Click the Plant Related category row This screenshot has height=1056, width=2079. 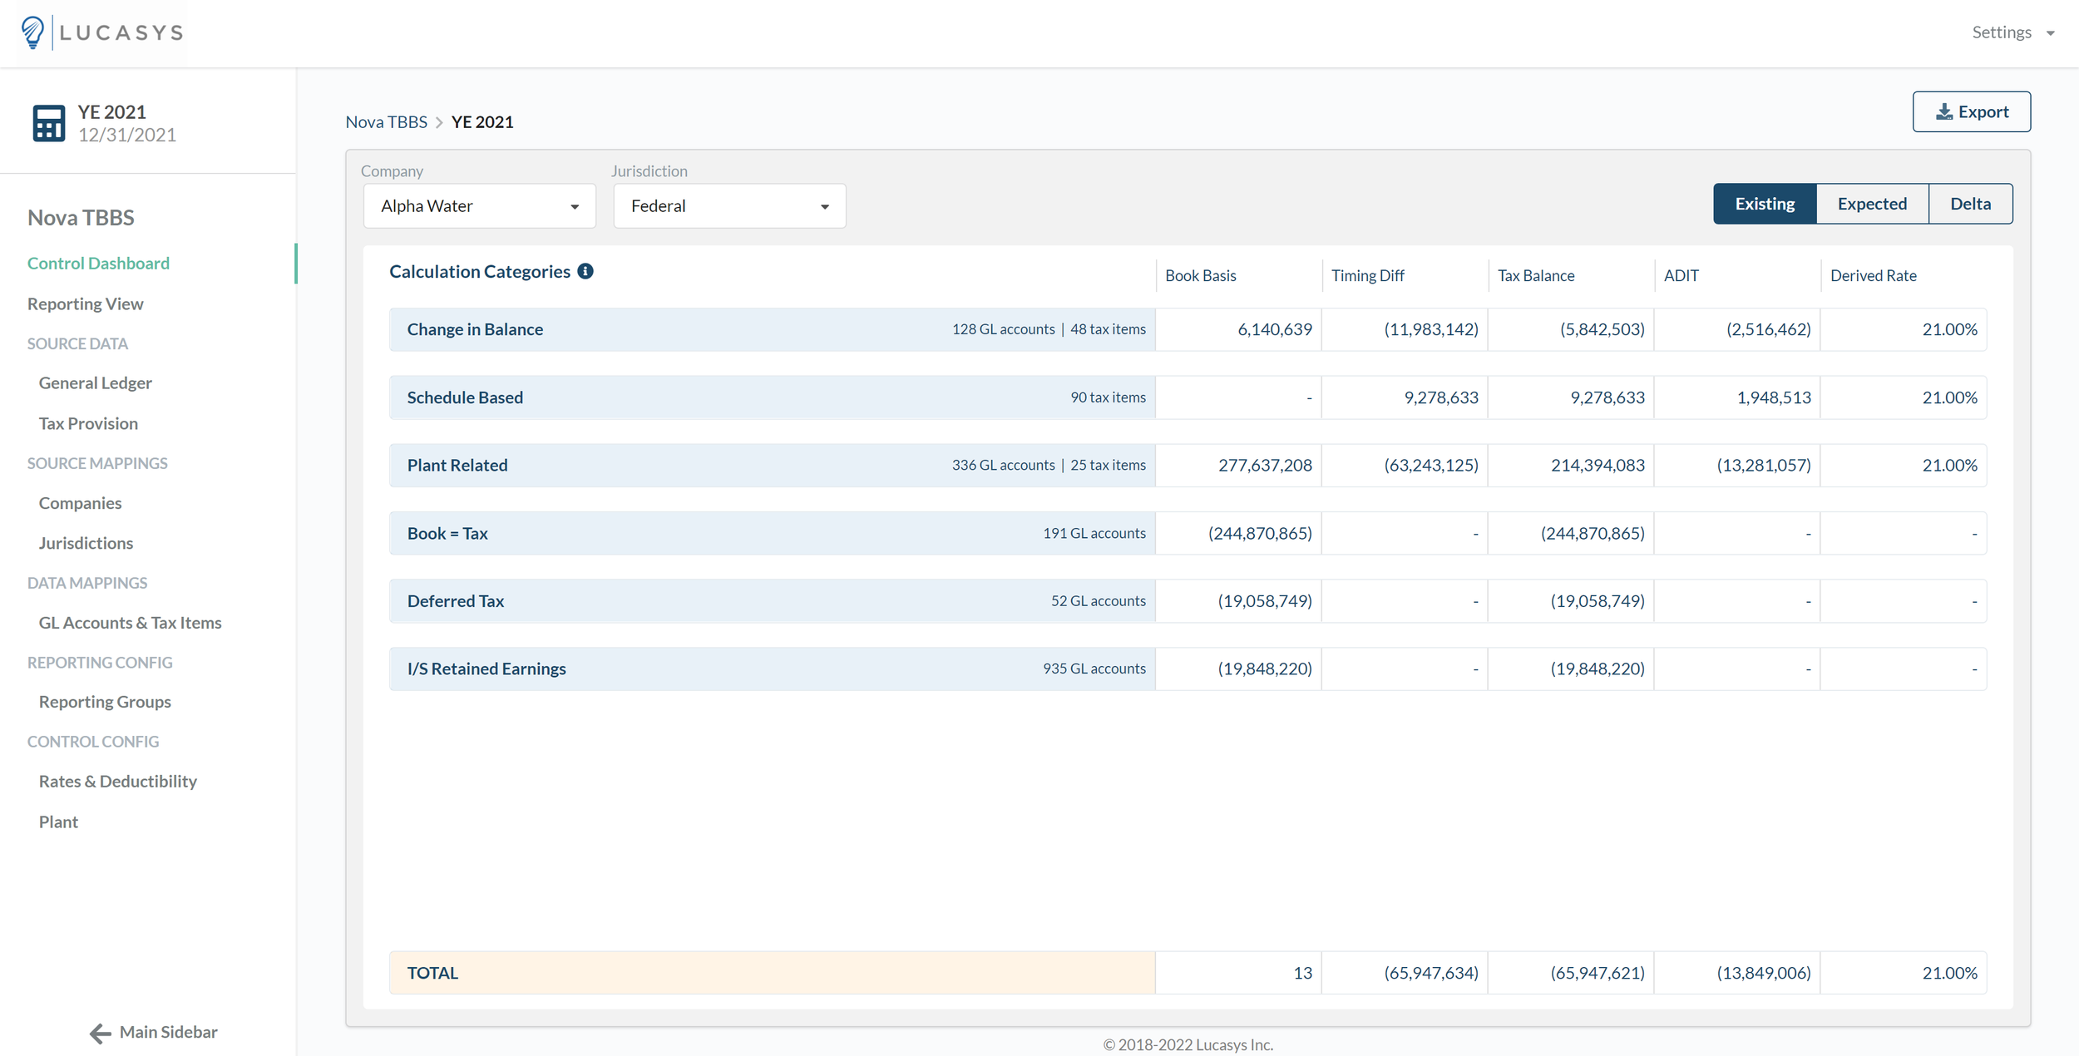457,465
